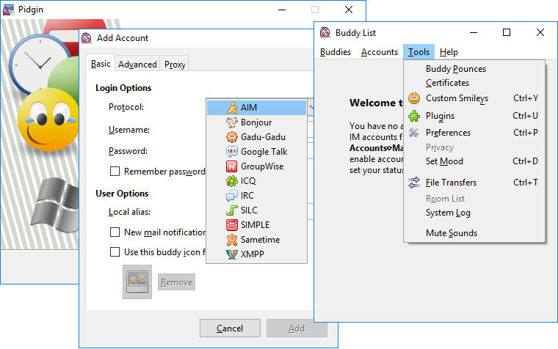
Task: Click the green Plugins puzzle icon
Action: click(414, 116)
